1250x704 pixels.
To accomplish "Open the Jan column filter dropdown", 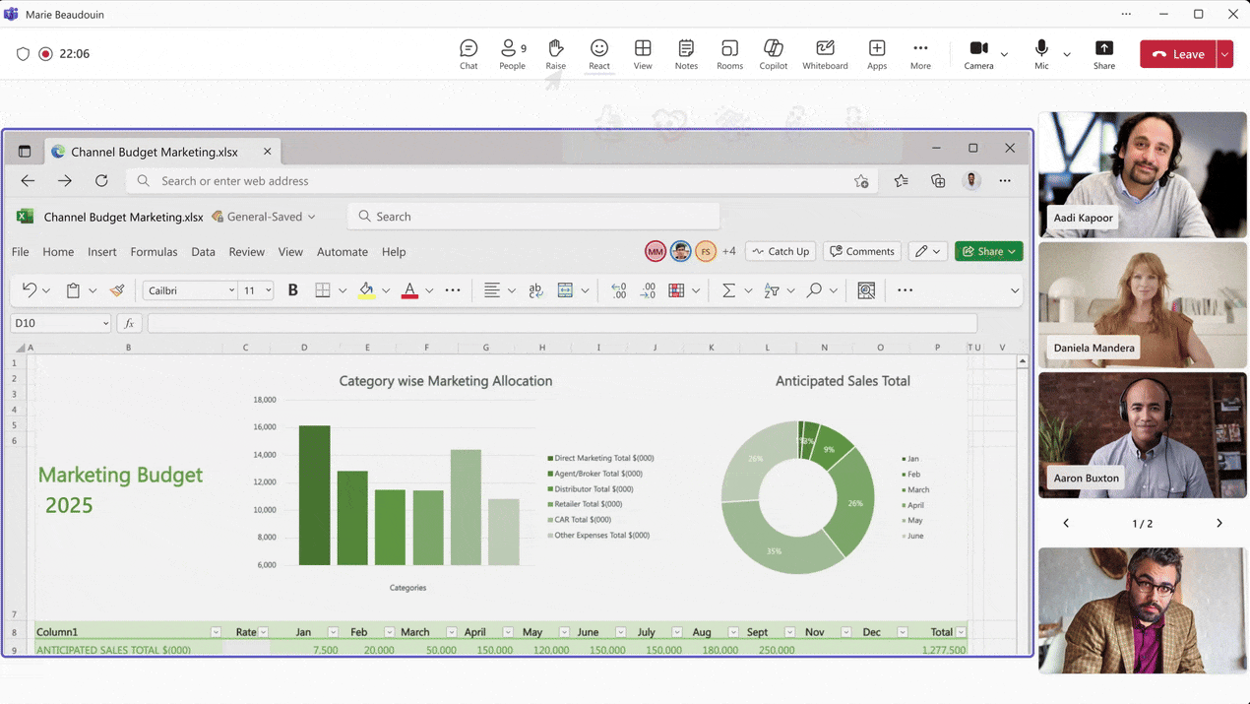I will coord(333,632).
